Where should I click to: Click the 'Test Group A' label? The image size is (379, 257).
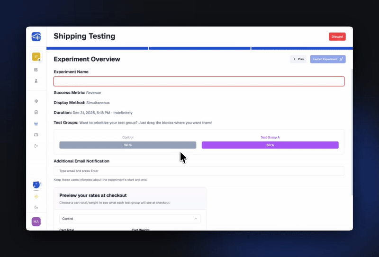point(270,137)
